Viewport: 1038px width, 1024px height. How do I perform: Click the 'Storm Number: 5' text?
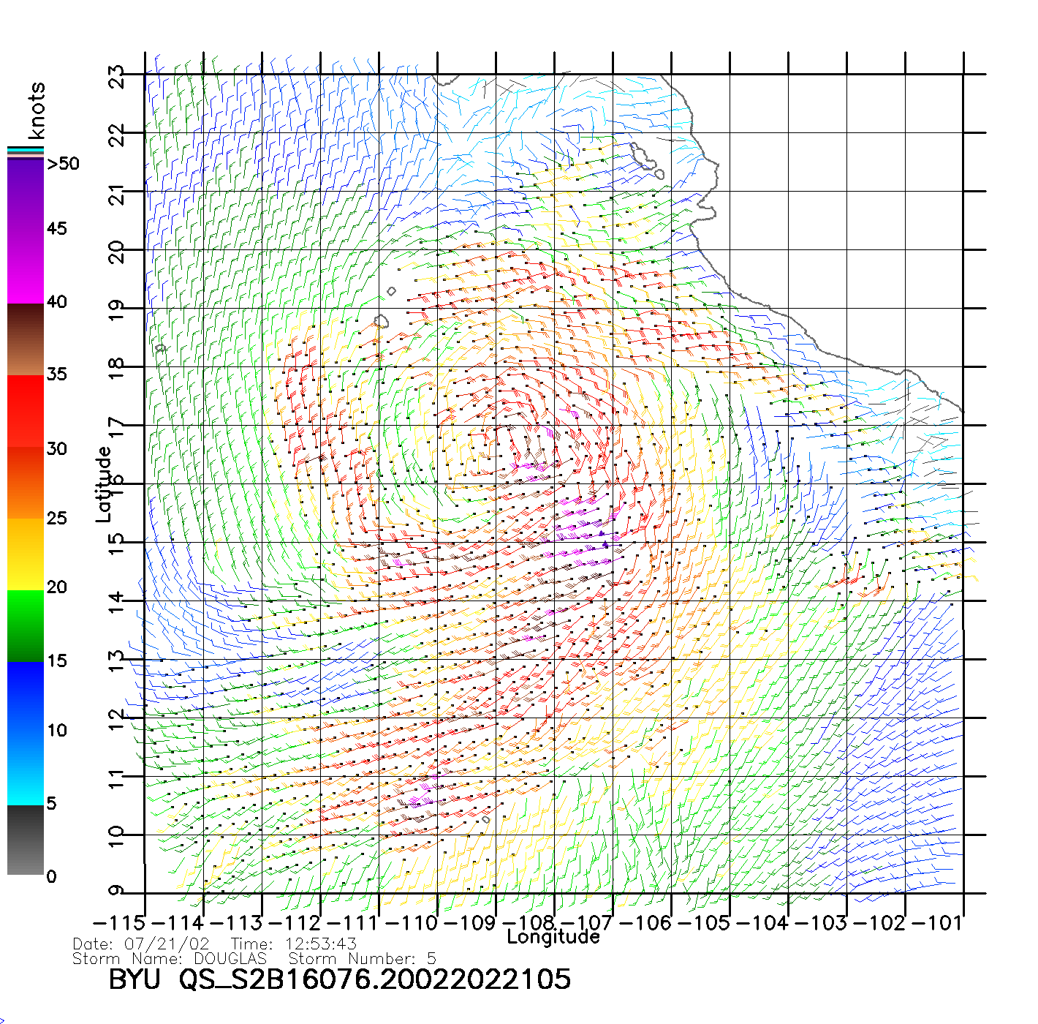362,959
